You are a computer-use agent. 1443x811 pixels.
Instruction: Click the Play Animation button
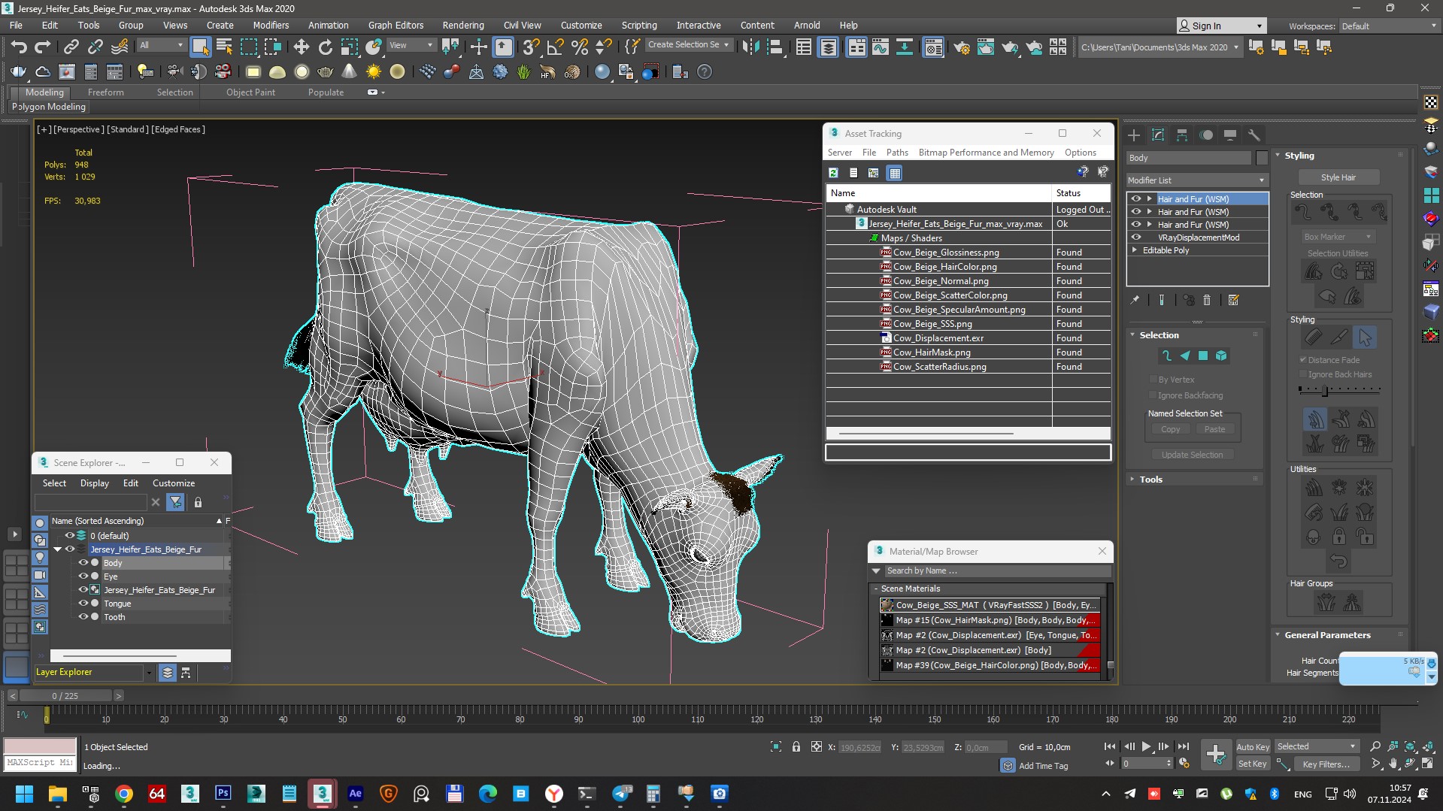tap(1147, 746)
